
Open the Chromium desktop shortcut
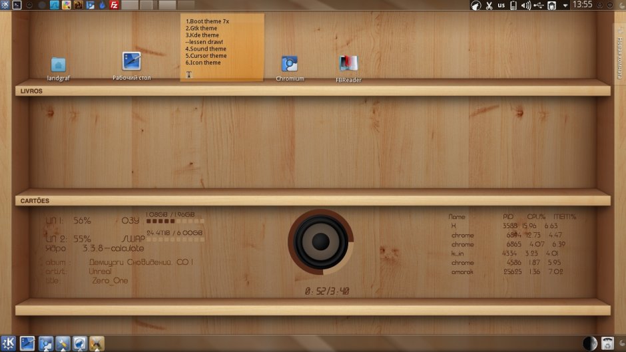pyautogui.click(x=290, y=65)
